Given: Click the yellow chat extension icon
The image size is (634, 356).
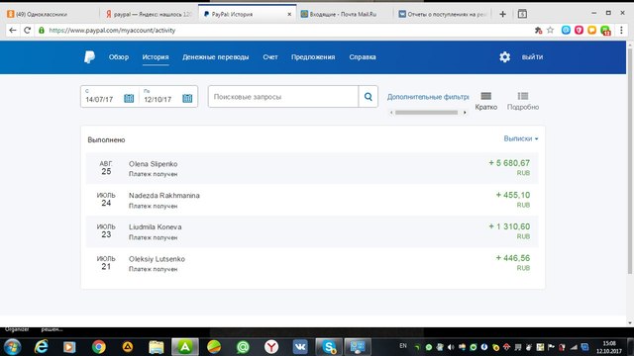Looking at the screenshot, I should point(592,31).
